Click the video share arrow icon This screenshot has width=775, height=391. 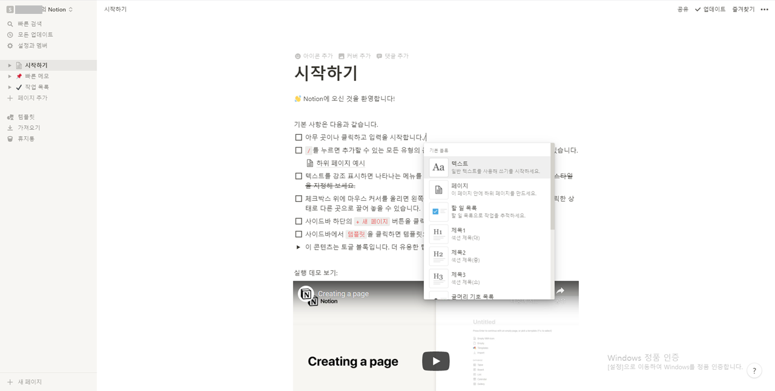561,291
